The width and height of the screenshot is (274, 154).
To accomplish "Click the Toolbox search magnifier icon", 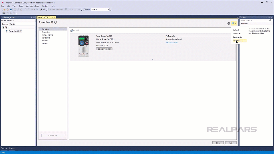I will pos(270,21).
